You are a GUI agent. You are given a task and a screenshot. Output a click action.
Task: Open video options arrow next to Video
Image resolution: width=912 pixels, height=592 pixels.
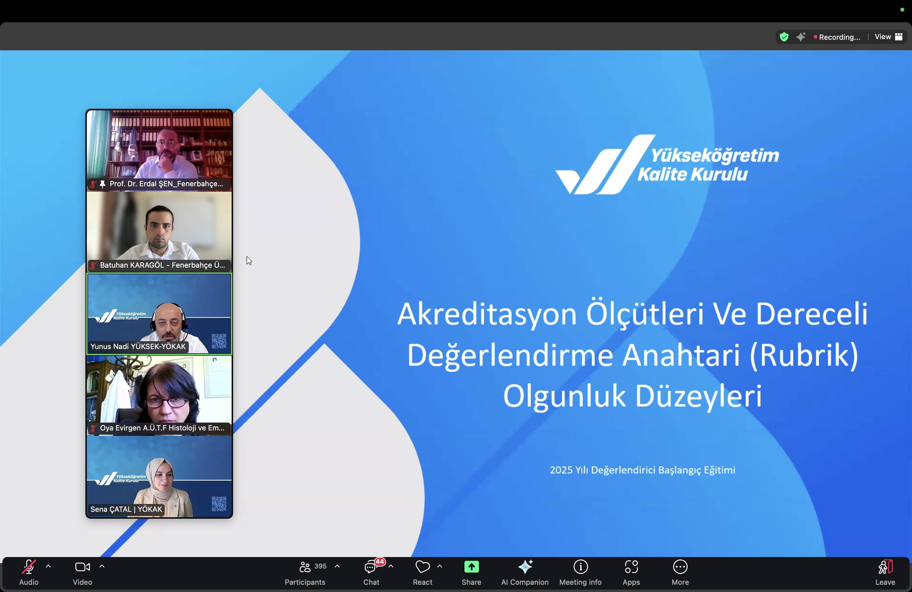[102, 566]
